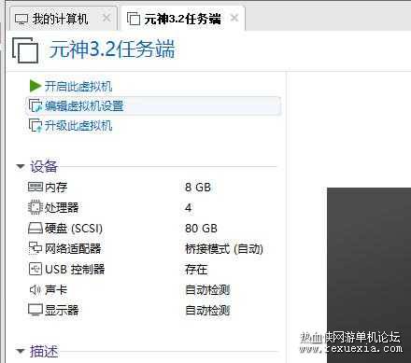Click 编辑虚拟机设置 link
This screenshot has height=363, width=411.
click(x=84, y=106)
